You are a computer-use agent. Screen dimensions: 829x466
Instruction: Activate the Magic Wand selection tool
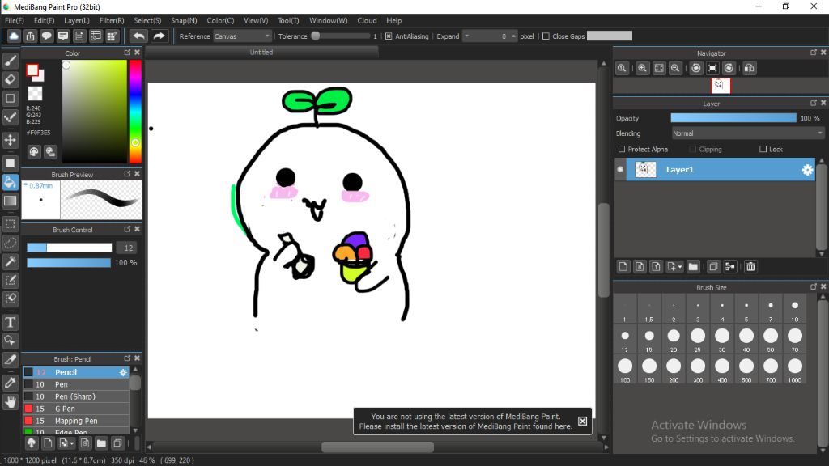pyautogui.click(x=11, y=261)
